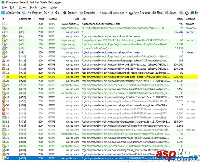Viewport: 201px width, 163px height.
Task: Click the webwxstatusnotify URL in row 13
Action: 126,73
